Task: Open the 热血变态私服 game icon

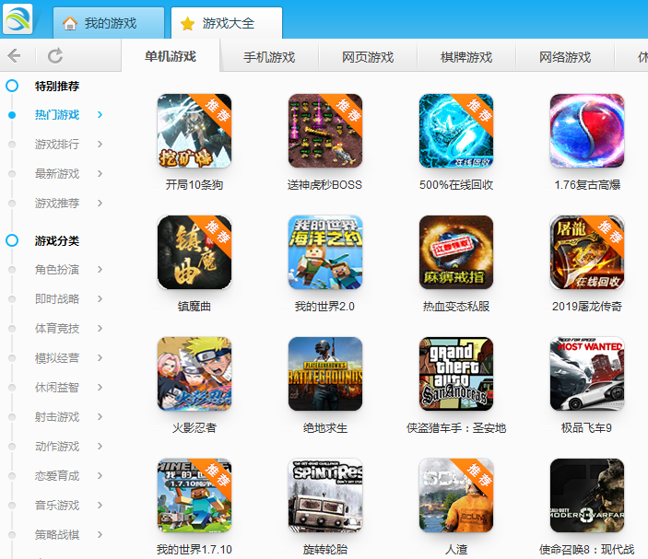Action: pos(456,251)
